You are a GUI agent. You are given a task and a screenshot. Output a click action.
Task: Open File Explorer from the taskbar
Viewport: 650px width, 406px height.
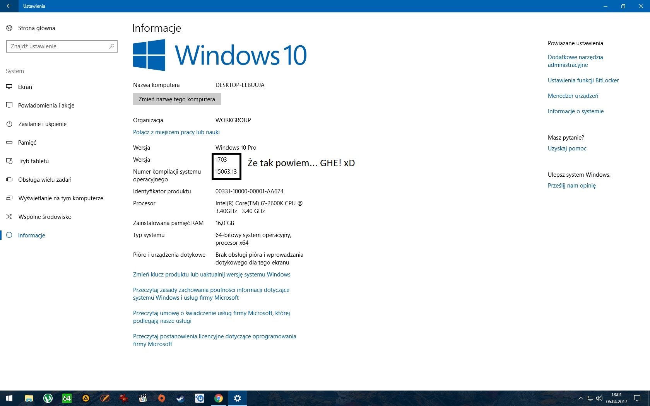29,398
